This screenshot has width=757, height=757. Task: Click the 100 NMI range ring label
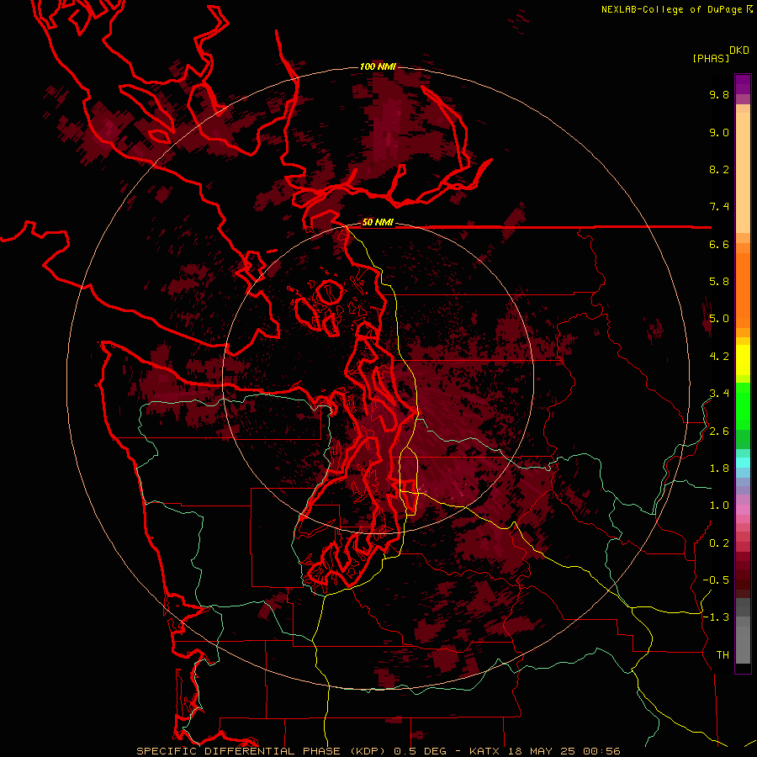coord(378,66)
